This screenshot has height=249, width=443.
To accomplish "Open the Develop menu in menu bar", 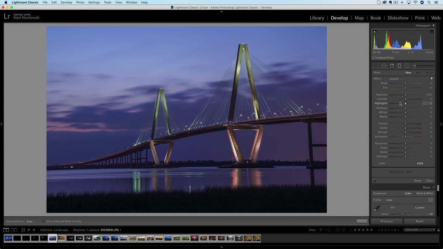I will (66, 2).
